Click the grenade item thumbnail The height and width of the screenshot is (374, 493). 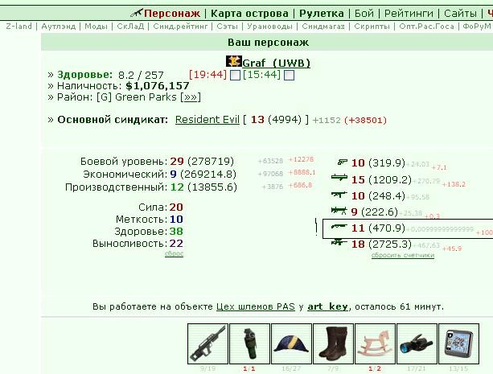click(249, 343)
